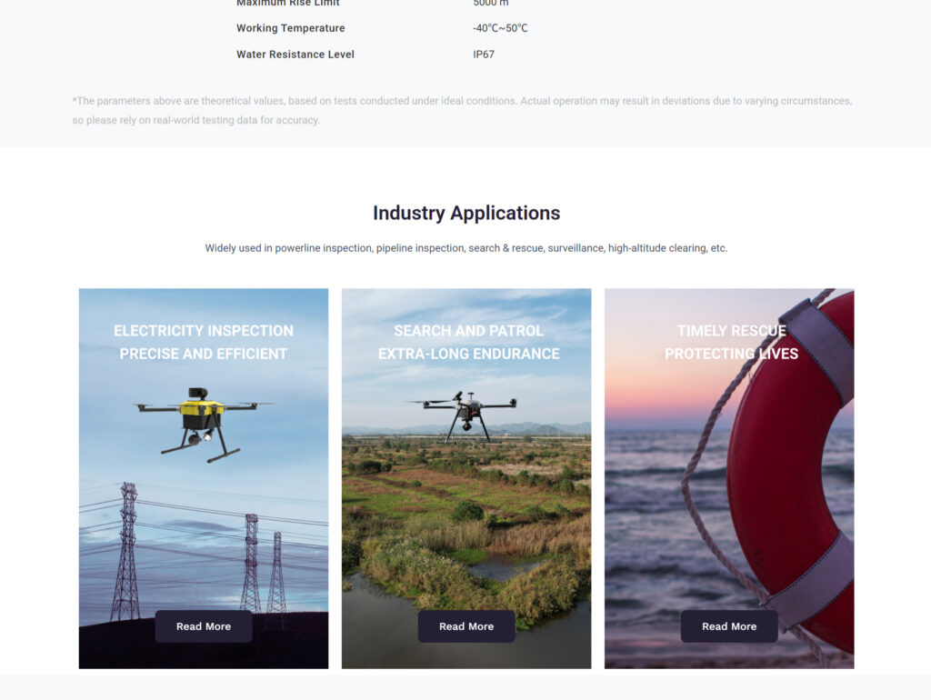Click the yellow drone image

point(202,422)
